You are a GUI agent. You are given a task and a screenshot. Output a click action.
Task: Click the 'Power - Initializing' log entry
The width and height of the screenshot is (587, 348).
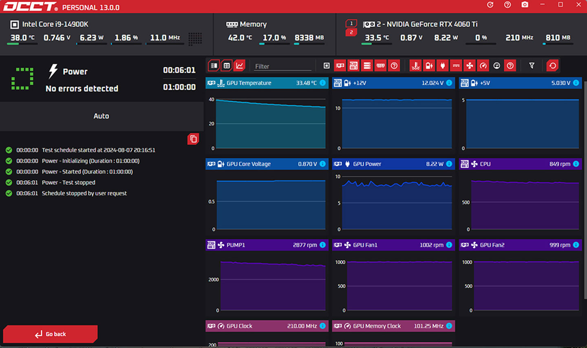[90, 161]
